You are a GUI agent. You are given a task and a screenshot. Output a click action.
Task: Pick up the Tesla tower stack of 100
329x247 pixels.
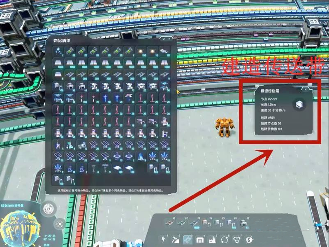82,98
